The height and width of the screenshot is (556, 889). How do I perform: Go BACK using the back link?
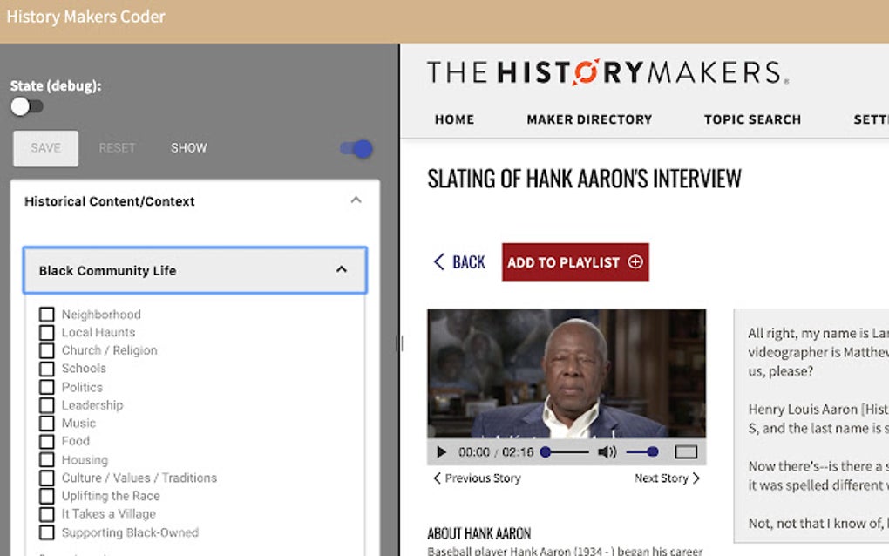point(459,261)
